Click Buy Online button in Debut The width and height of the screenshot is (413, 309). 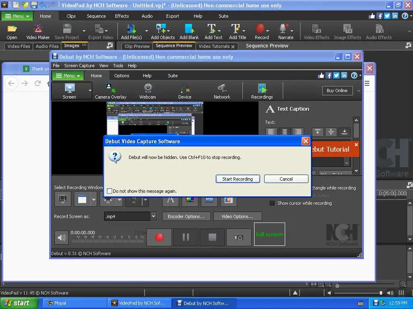[x=337, y=91]
